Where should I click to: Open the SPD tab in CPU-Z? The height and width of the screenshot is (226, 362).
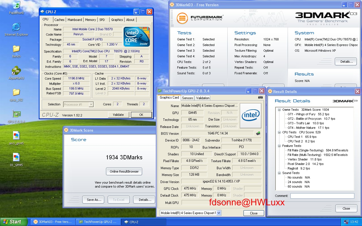point(102,20)
